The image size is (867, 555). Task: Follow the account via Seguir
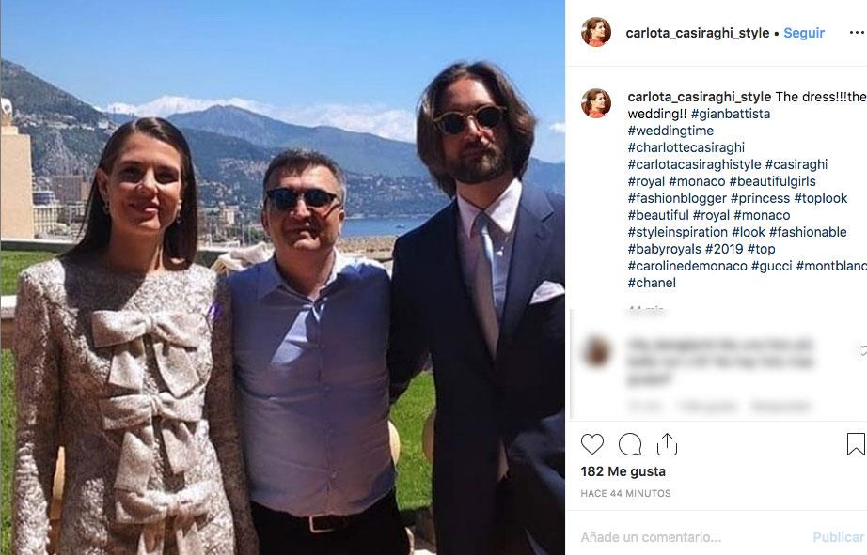coord(804,33)
